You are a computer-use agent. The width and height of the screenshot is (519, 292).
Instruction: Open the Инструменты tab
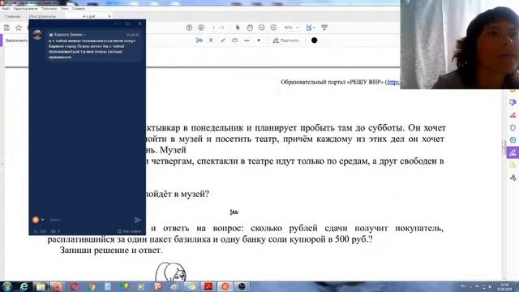(x=42, y=16)
